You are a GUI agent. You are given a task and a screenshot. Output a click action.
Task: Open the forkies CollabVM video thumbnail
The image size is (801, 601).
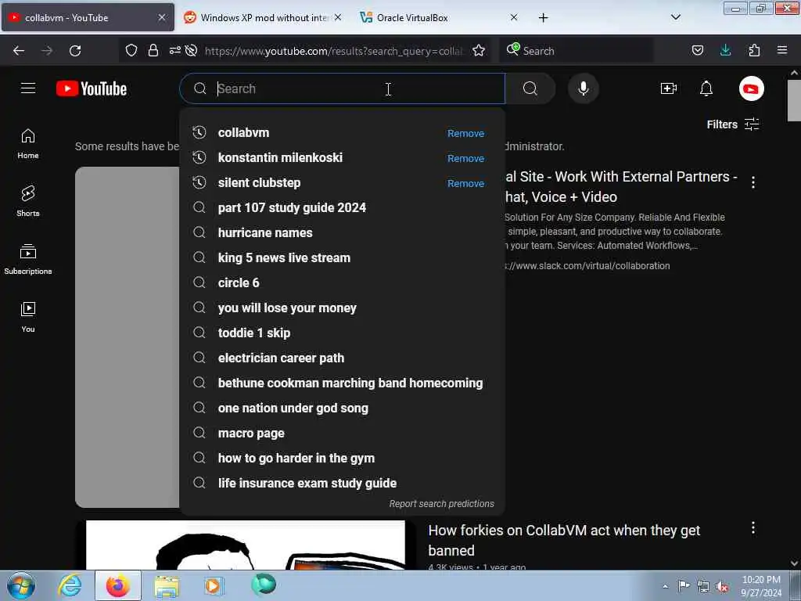point(246,545)
